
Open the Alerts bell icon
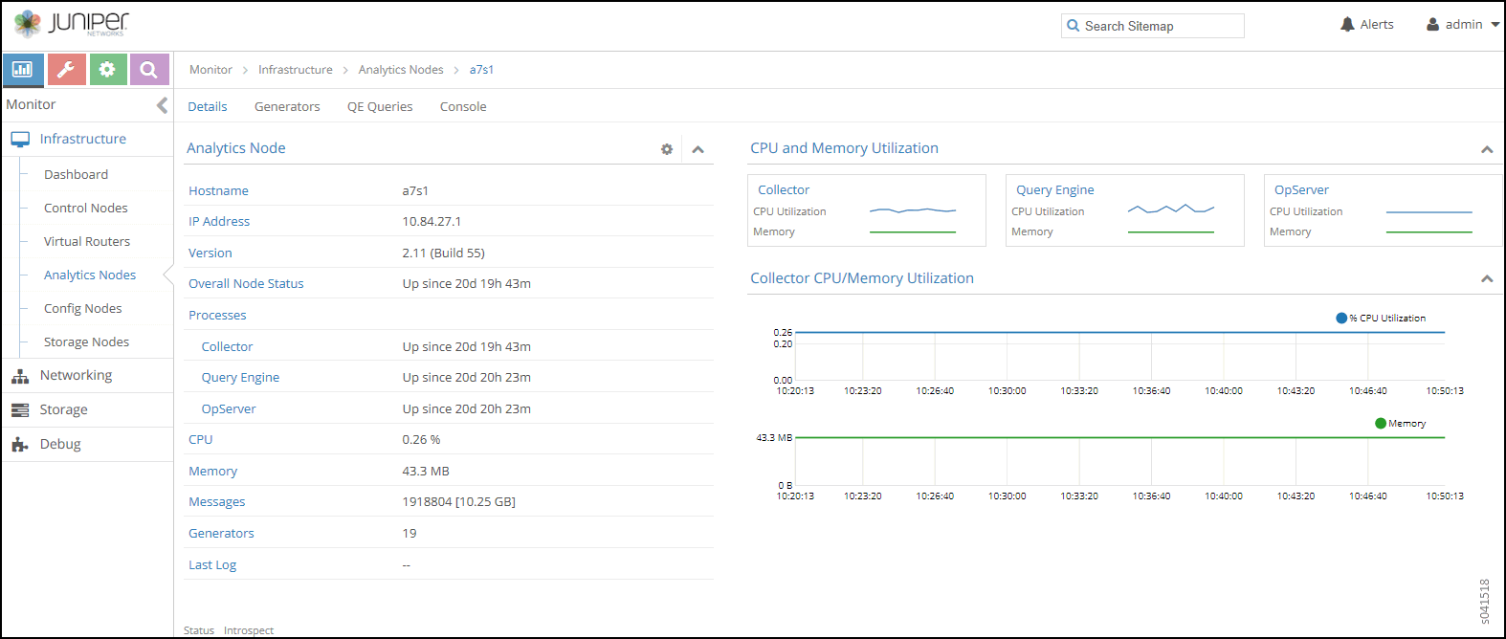point(1347,25)
